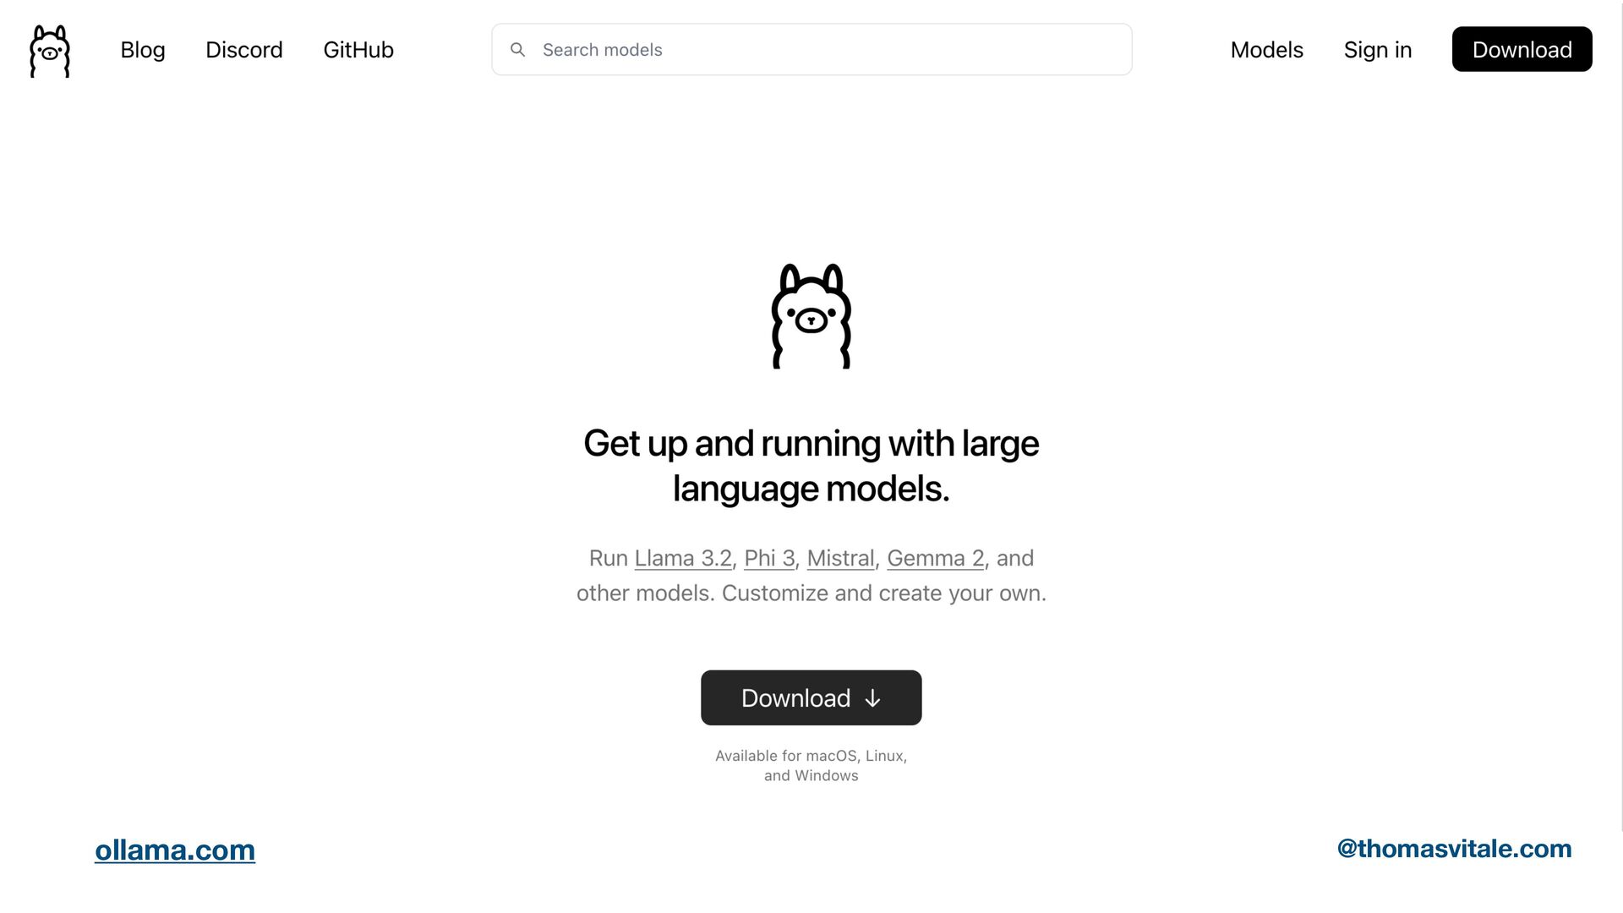Open the Phi 3 model link

[x=769, y=558]
